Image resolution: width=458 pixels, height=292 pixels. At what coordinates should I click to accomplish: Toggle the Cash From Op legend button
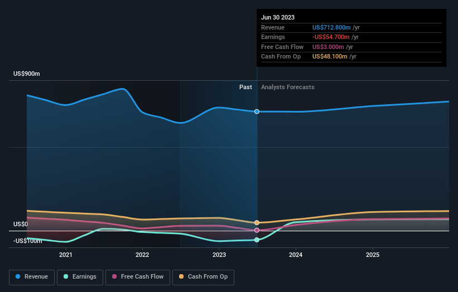pos(203,277)
